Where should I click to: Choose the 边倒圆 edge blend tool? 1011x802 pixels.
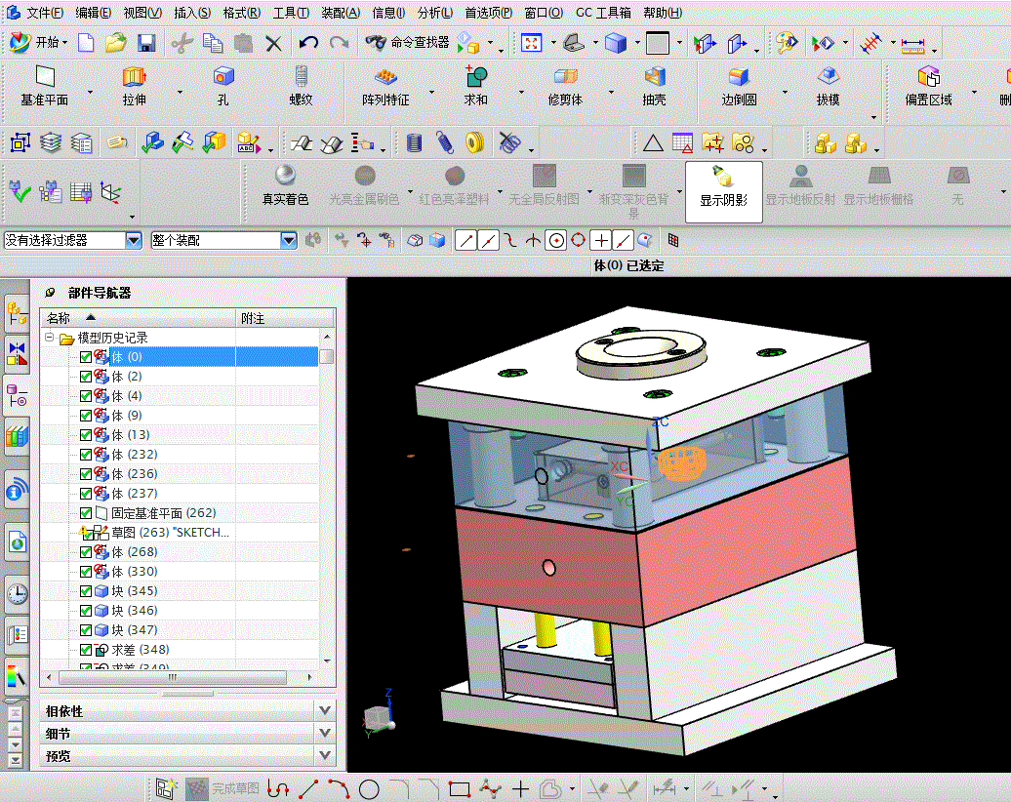pyautogui.click(x=739, y=86)
